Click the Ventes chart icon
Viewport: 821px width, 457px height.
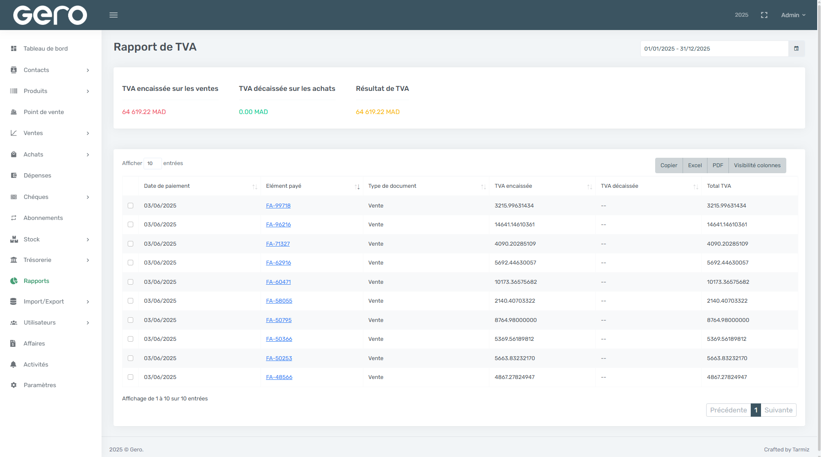[x=14, y=133]
